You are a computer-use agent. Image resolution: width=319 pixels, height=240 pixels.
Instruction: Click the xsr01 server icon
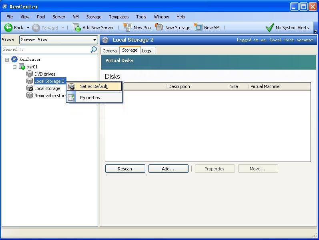[x=22, y=66]
